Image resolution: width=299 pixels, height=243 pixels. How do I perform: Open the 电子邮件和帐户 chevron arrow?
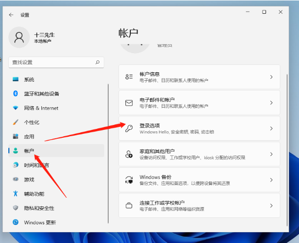click(x=271, y=103)
